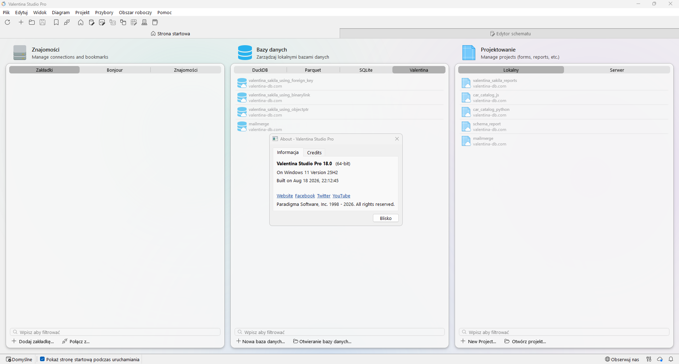The height and width of the screenshot is (364, 679).
Task: Open the Plik menu
Action: click(x=6, y=12)
